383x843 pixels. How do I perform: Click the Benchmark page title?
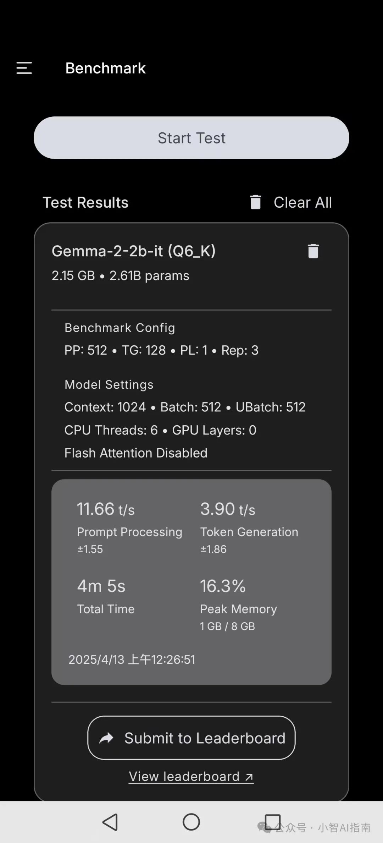click(105, 68)
